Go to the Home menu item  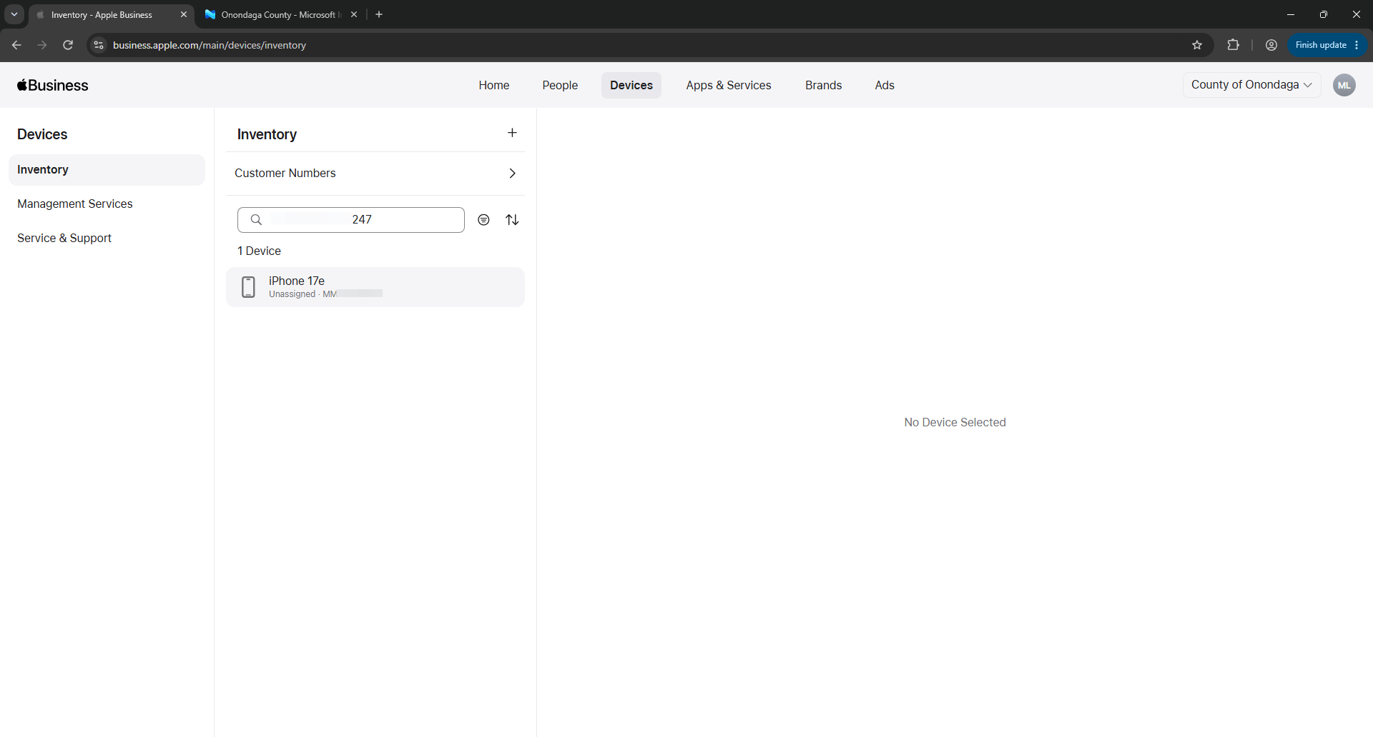click(494, 85)
